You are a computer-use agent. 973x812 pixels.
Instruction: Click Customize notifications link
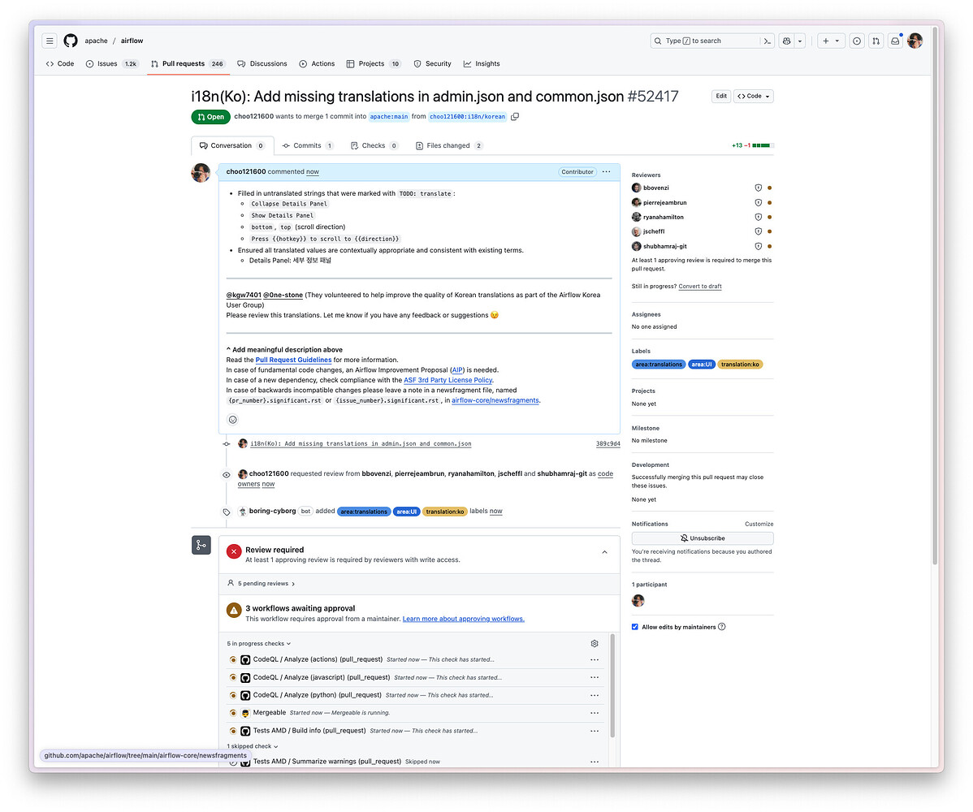(759, 525)
